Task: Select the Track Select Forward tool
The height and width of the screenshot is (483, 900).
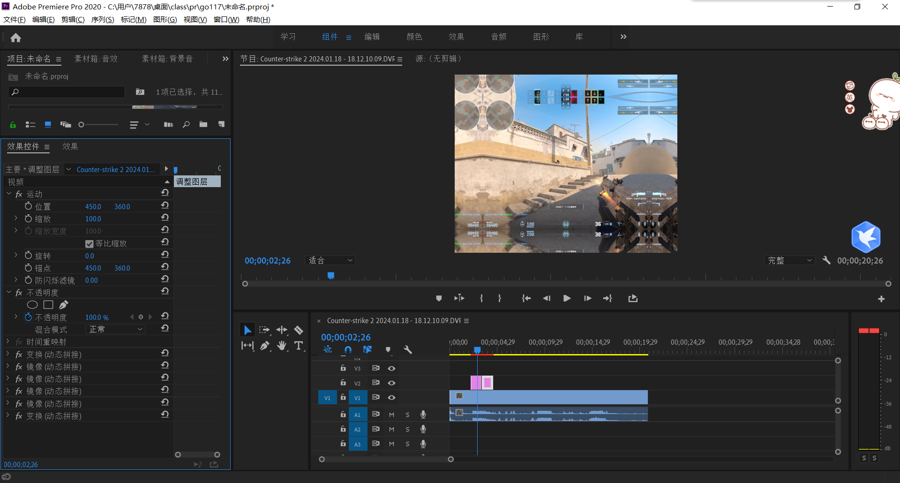Action: tap(264, 330)
